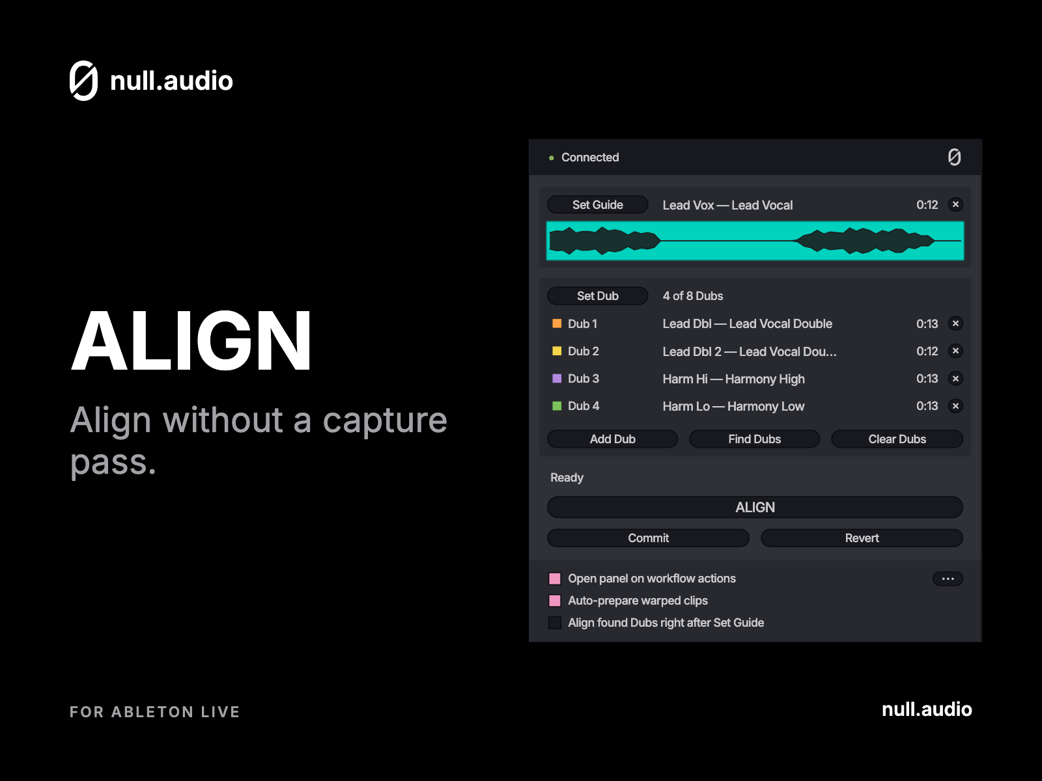Click the null.audio slashed-circle icon in panel header
Viewport: 1042px width, 781px height.
(954, 157)
